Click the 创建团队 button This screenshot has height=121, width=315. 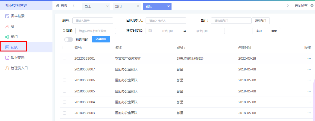[x=101, y=39]
